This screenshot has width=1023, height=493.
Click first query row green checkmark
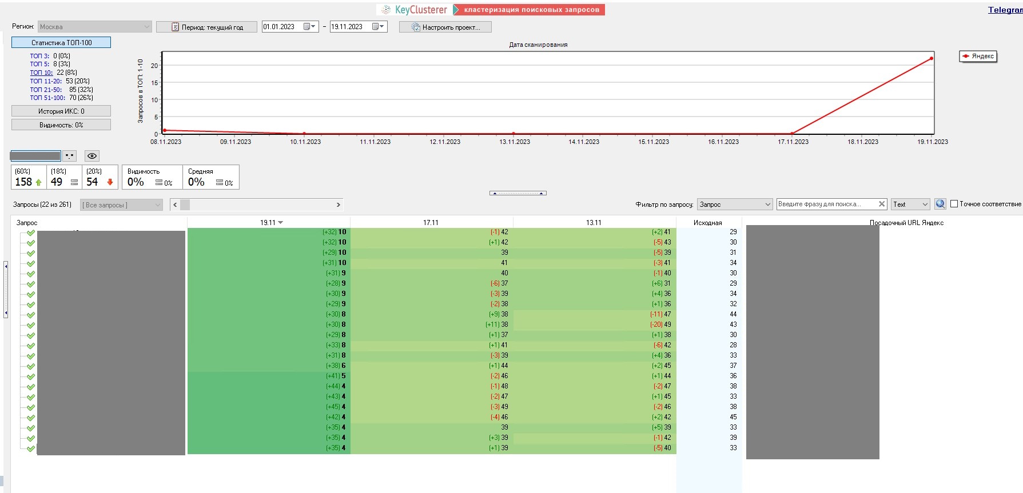coord(31,233)
